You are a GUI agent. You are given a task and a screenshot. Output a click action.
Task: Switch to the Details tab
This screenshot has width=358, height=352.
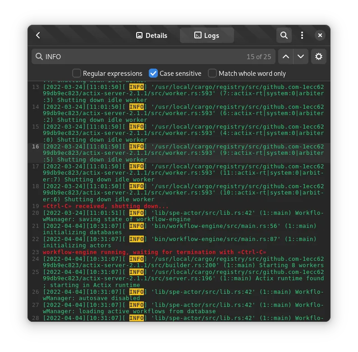click(151, 35)
